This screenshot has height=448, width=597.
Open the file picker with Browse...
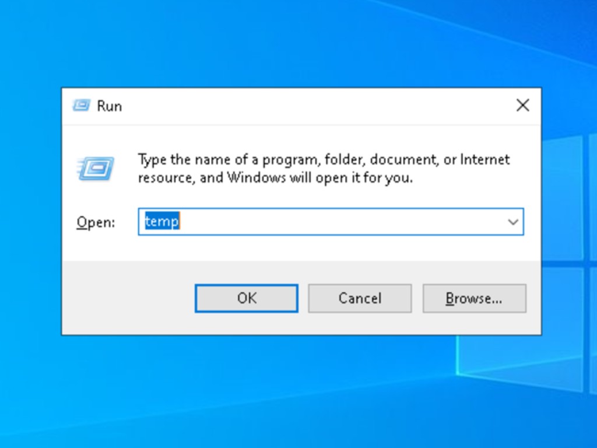[475, 298]
